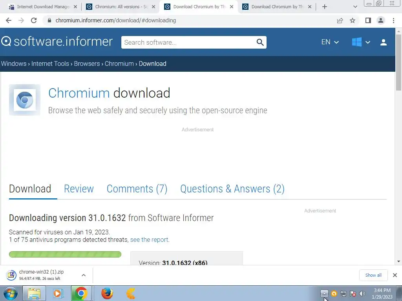Open Questions & Answers (2) tab
Viewport: 402px width, 301px height.
point(232,189)
